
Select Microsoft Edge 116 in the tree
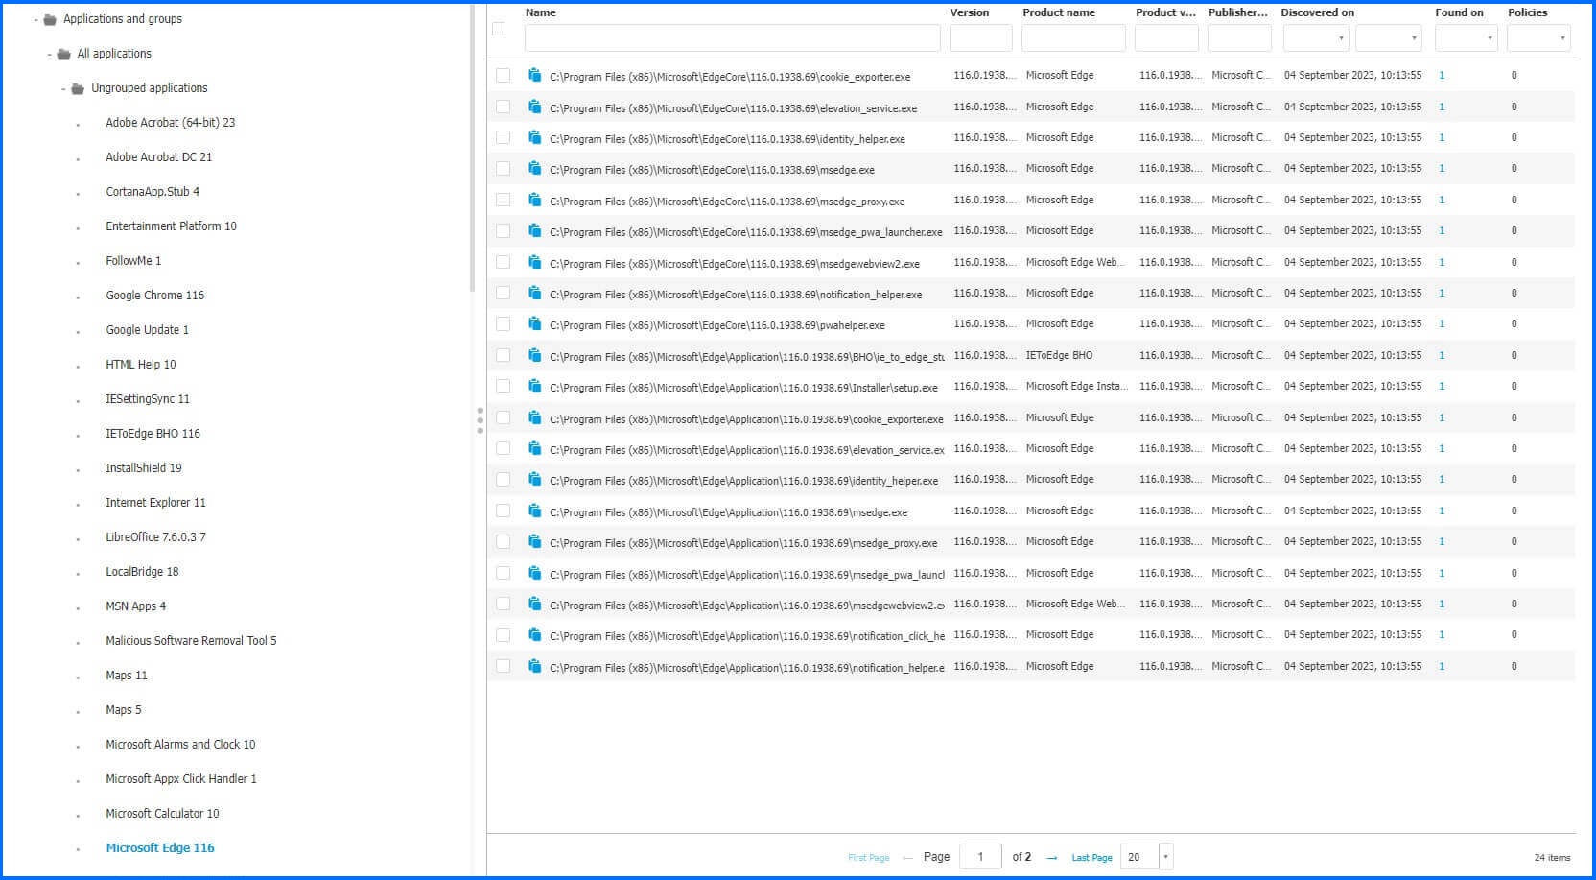160,848
